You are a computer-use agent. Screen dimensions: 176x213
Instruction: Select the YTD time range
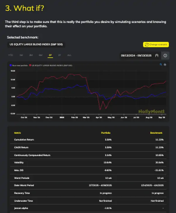pos(11,55)
